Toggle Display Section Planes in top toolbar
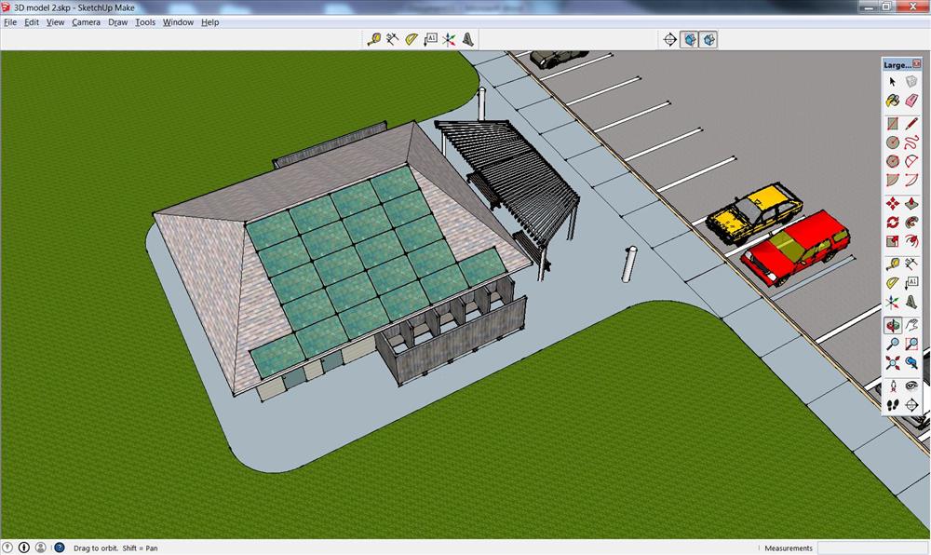 pyautogui.click(x=689, y=39)
